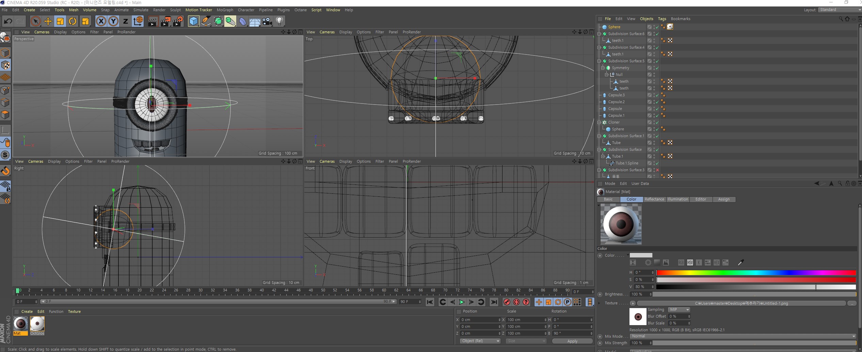Collapse the Tube.1 tree node
Screen dimensions: 862x352
coord(603,156)
